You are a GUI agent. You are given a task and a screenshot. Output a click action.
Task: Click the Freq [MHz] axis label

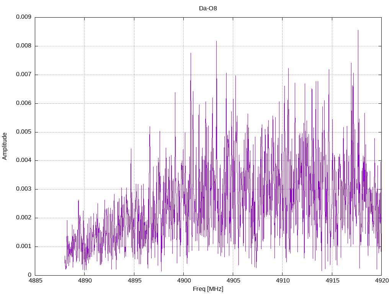coord(208,289)
